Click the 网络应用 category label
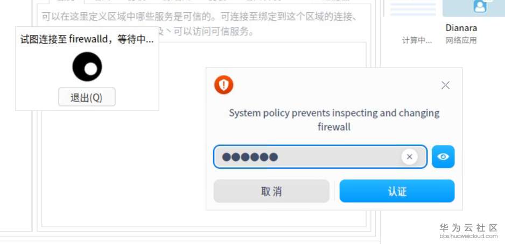 tap(461, 40)
